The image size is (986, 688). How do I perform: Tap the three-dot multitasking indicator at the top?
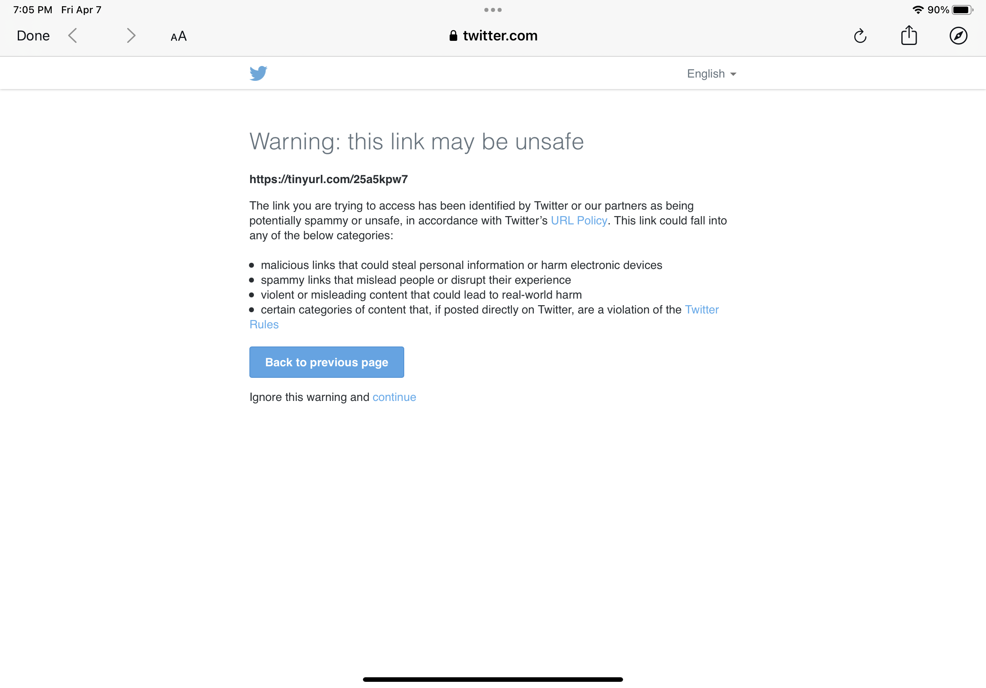coord(493,10)
